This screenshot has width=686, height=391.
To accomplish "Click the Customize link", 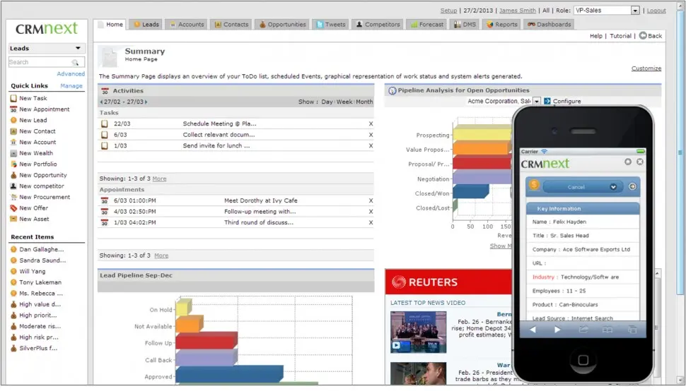I will pyautogui.click(x=646, y=68).
